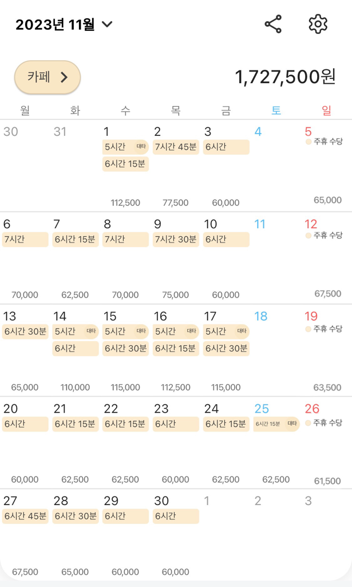352x587 pixels.
Task: Tap the 대타 badge on November 14
Action: tap(90, 331)
